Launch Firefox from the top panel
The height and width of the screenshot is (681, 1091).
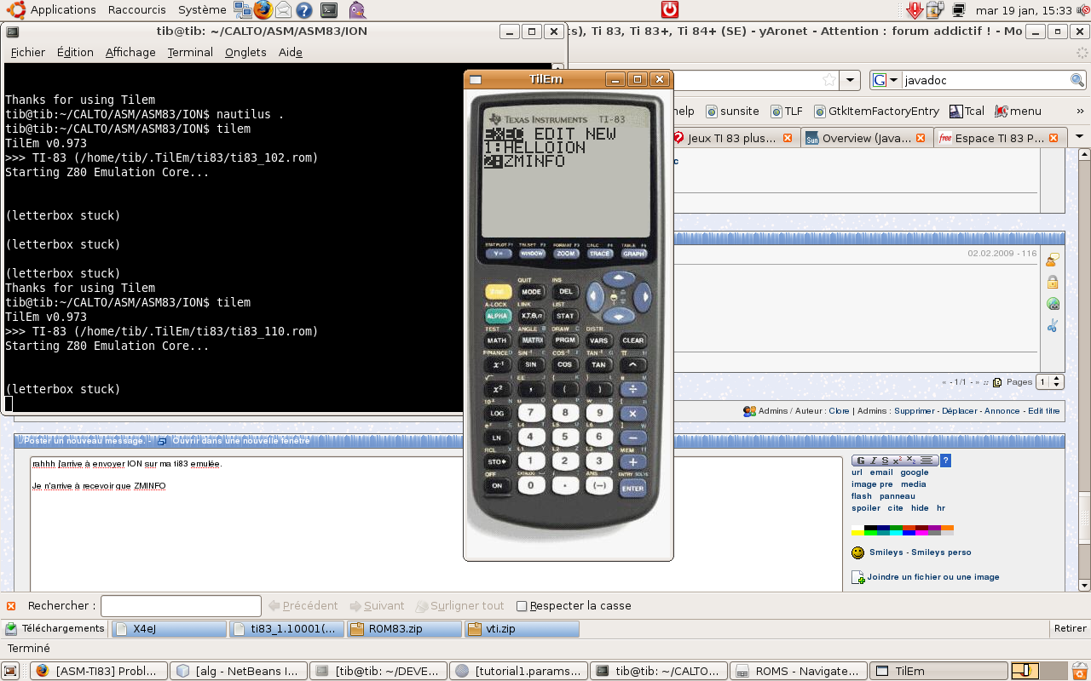point(263,10)
